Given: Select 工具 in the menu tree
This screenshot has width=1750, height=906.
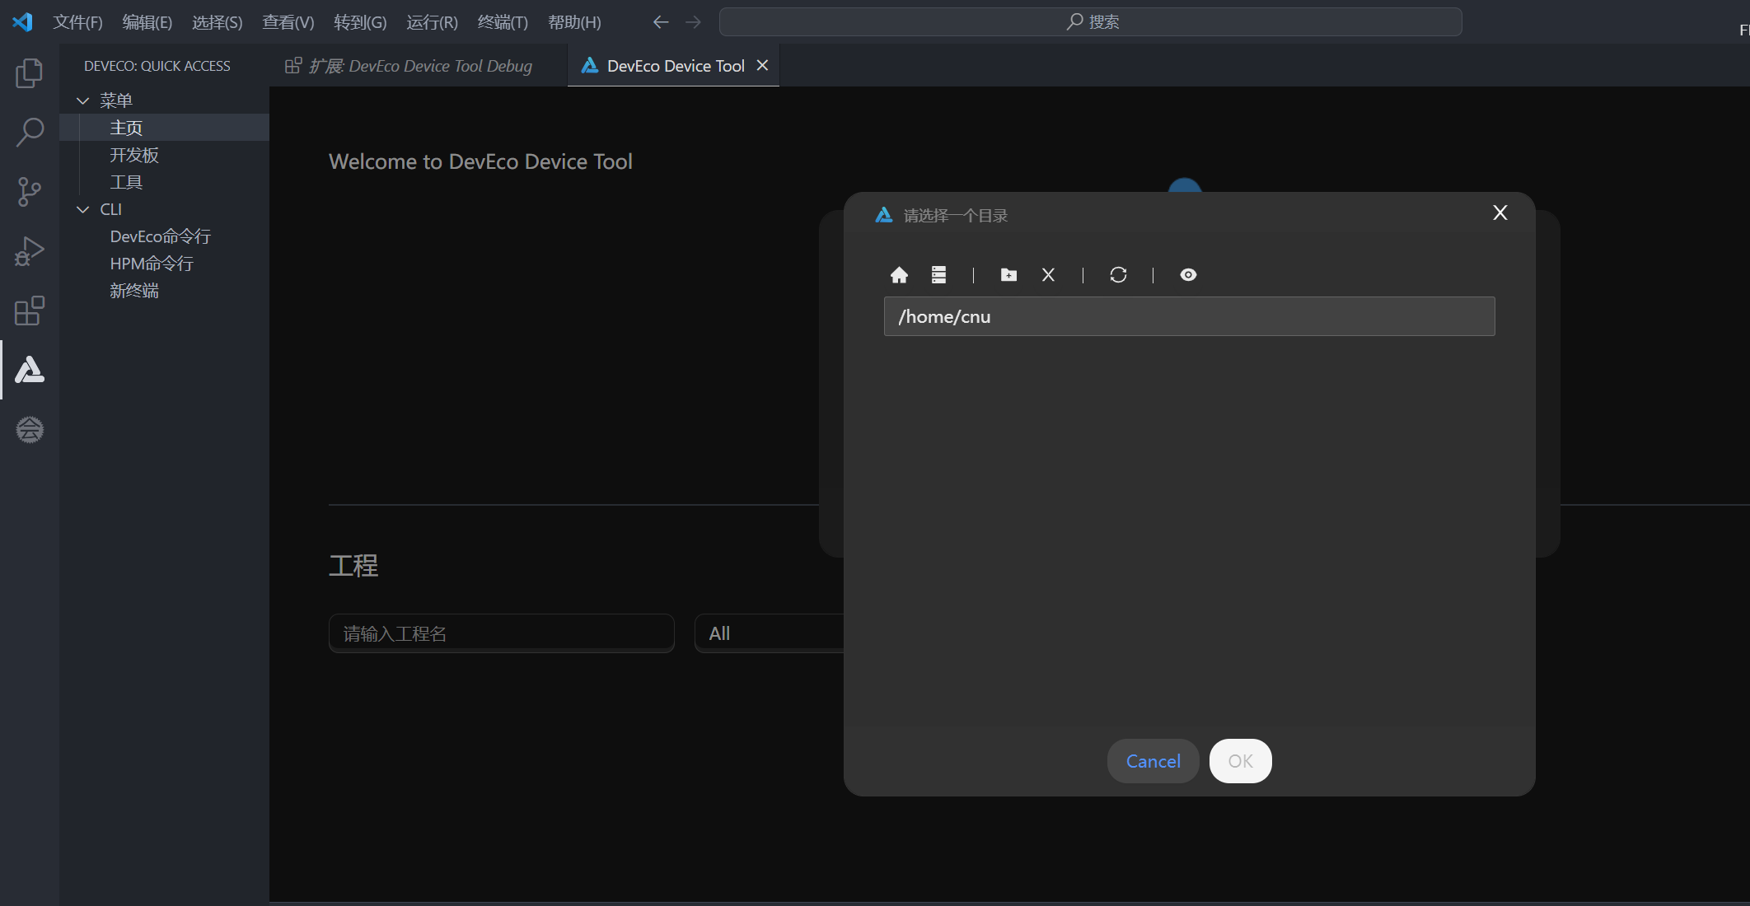Looking at the screenshot, I should (126, 182).
